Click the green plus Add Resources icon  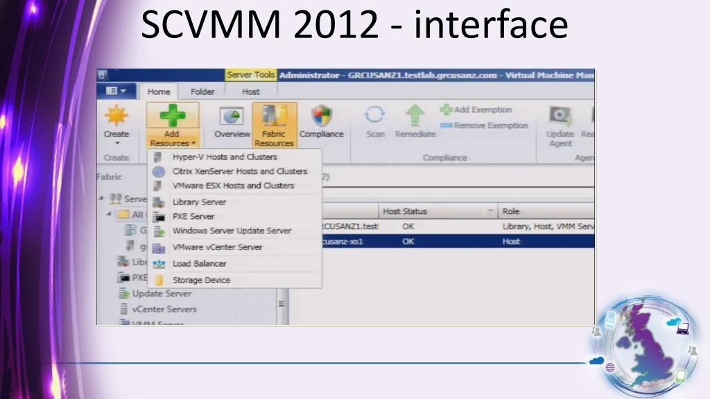(173, 115)
